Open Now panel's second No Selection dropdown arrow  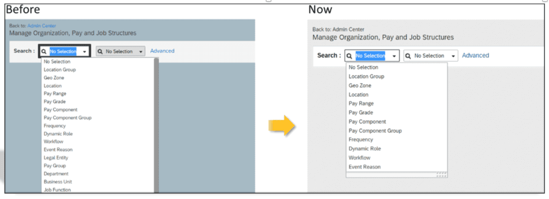coord(453,56)
